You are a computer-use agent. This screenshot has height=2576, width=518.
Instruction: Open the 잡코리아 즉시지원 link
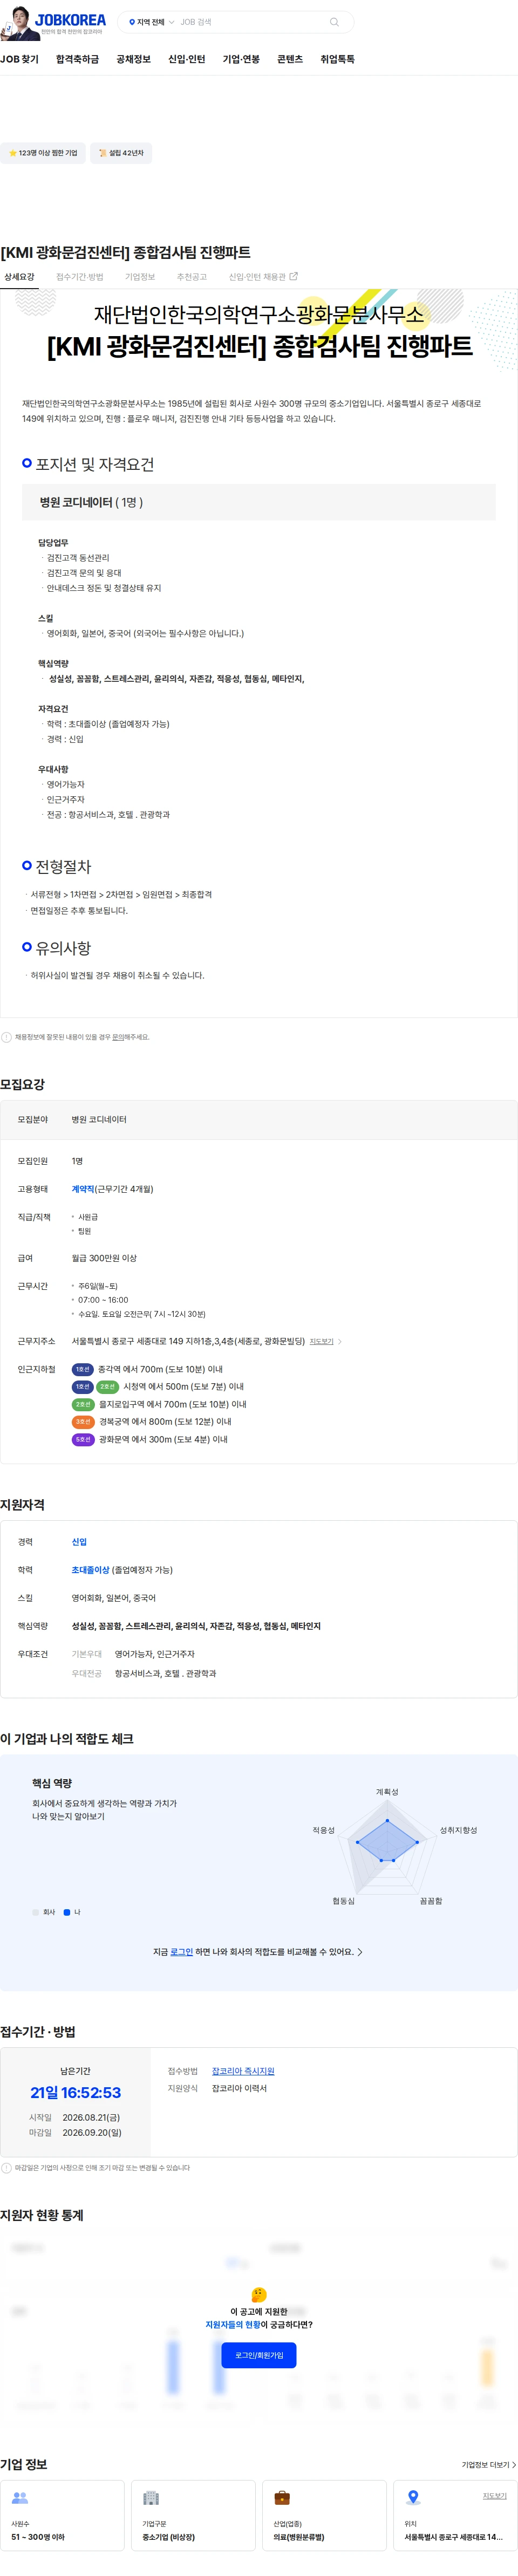243,2071
